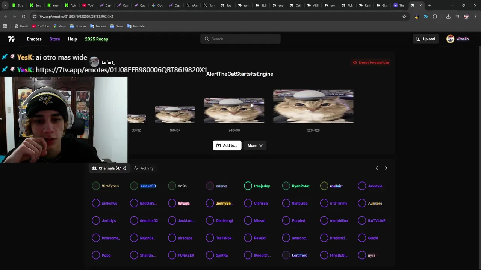Open tab search dropdown arrow

point(5,5)
